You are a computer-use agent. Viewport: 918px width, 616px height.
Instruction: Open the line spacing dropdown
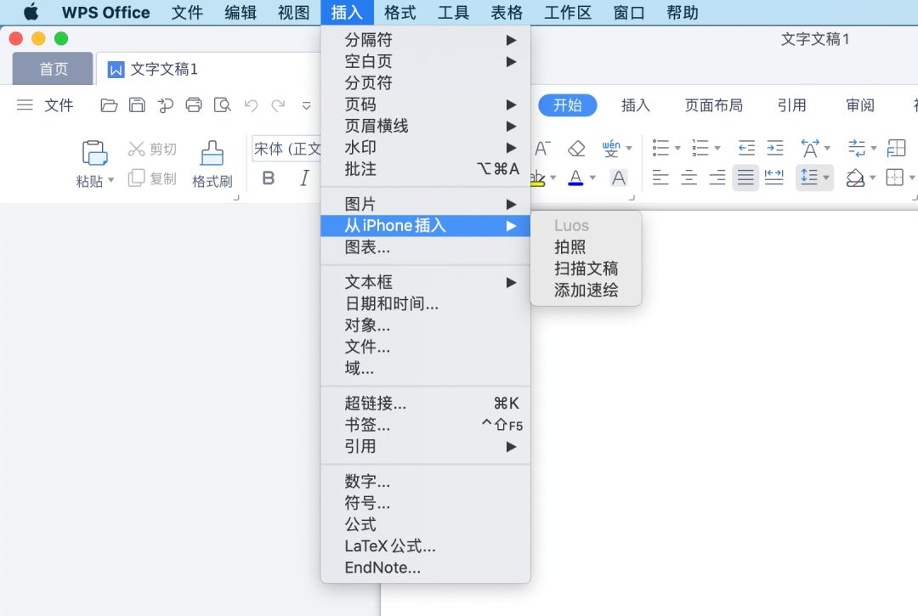click(x=813, y=178)
